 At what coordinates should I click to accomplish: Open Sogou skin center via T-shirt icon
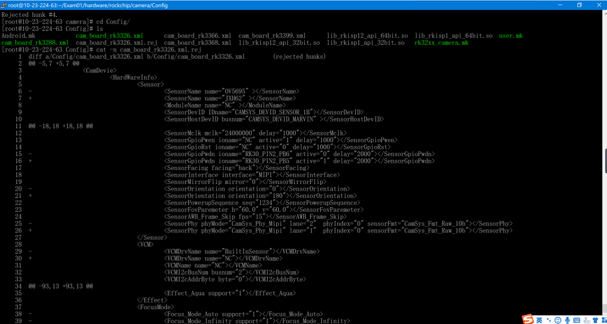point(595,320)
